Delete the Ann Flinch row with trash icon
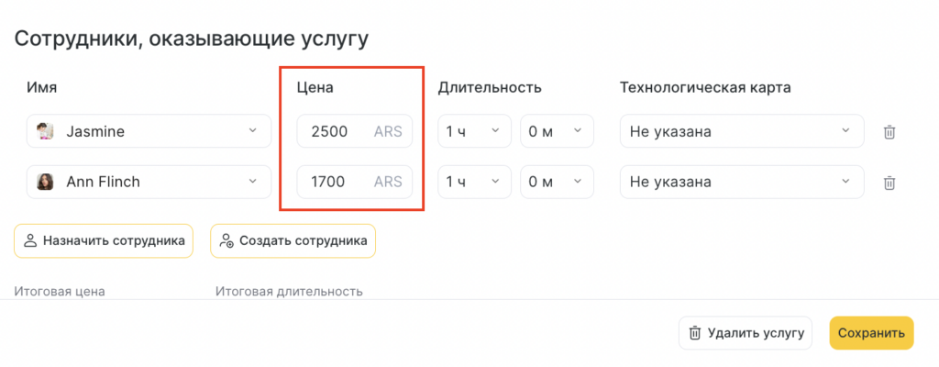This screenshot has width=939, height=367. click(889, 183)
